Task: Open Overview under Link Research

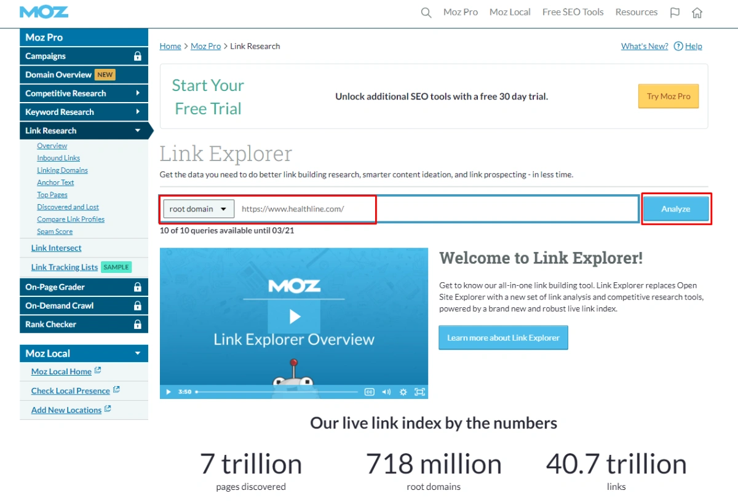Action: 52,146
